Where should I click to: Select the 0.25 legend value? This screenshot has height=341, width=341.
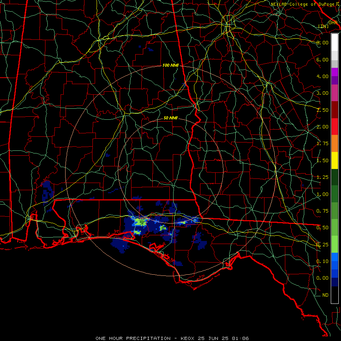[322, 245]
